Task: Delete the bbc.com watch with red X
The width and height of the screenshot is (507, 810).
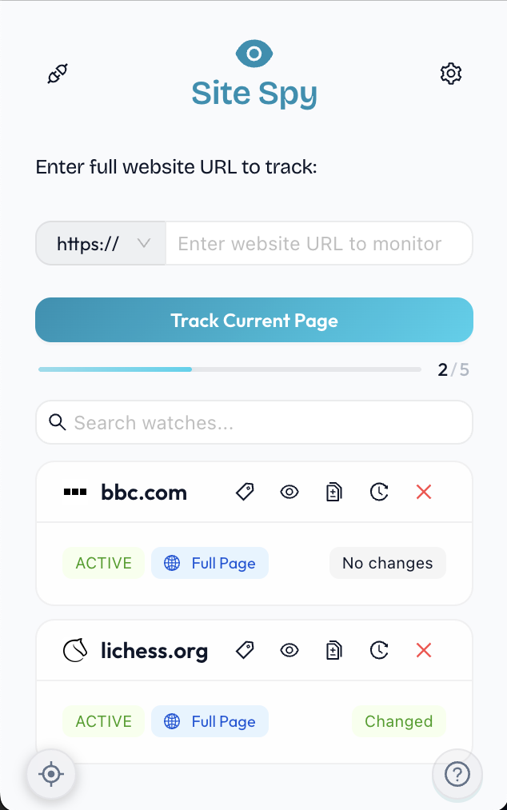Action: point(424,493)
